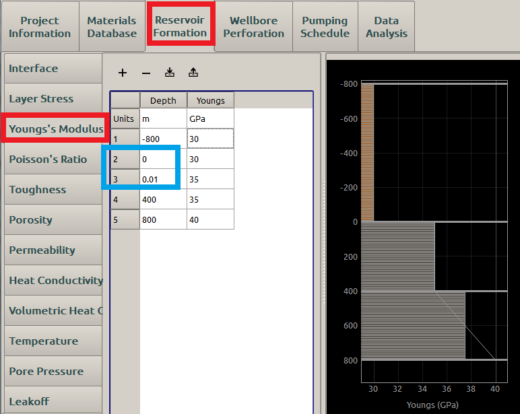This screenshot has width=520, height=414.
Task: Select row header 2
Action: click(x=125, y=159)
